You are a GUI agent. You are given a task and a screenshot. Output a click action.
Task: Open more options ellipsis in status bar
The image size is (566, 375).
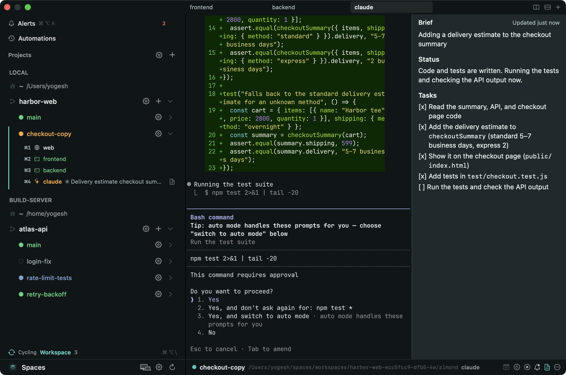pyautogui.click(x=557, y=367)
